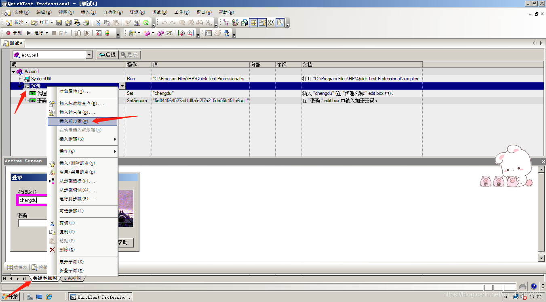Click the "chengdu" value cell
The image size is (546, 302).
(x=201, y=93)
